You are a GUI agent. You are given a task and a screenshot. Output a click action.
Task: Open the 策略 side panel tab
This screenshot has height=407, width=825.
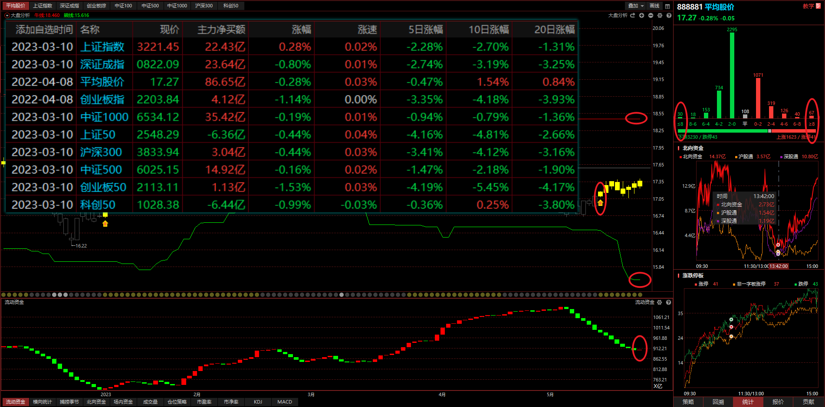(x=688, y=402)
